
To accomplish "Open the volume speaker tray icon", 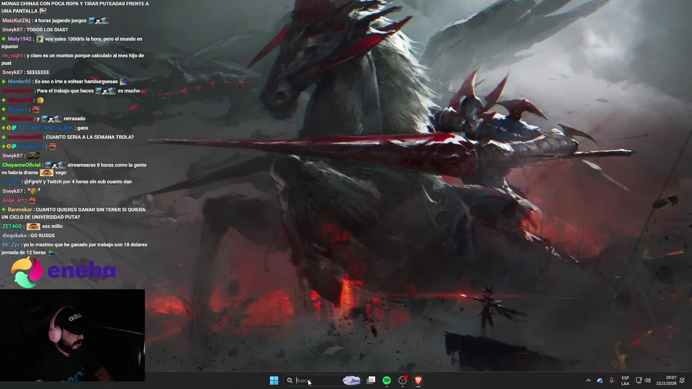I will (x=648, y=380).
